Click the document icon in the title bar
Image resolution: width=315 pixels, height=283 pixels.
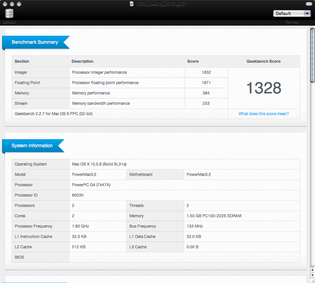(x=132, y=4)
